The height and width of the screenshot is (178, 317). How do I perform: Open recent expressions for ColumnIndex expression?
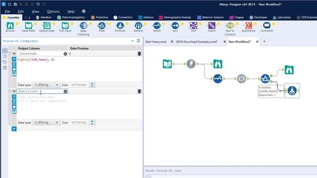coord(14,69)
